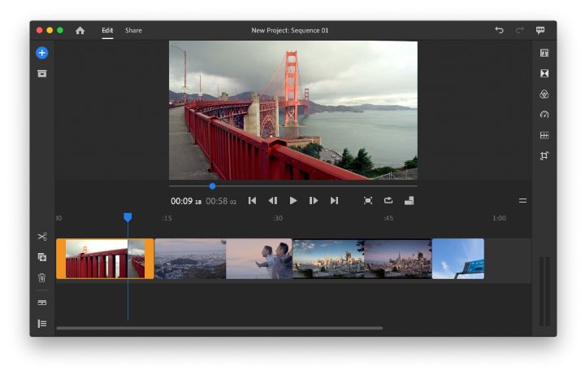Open the Crop and Transform panel icon
This screenshot has height=375, width=585.
(x=544, y=155)
